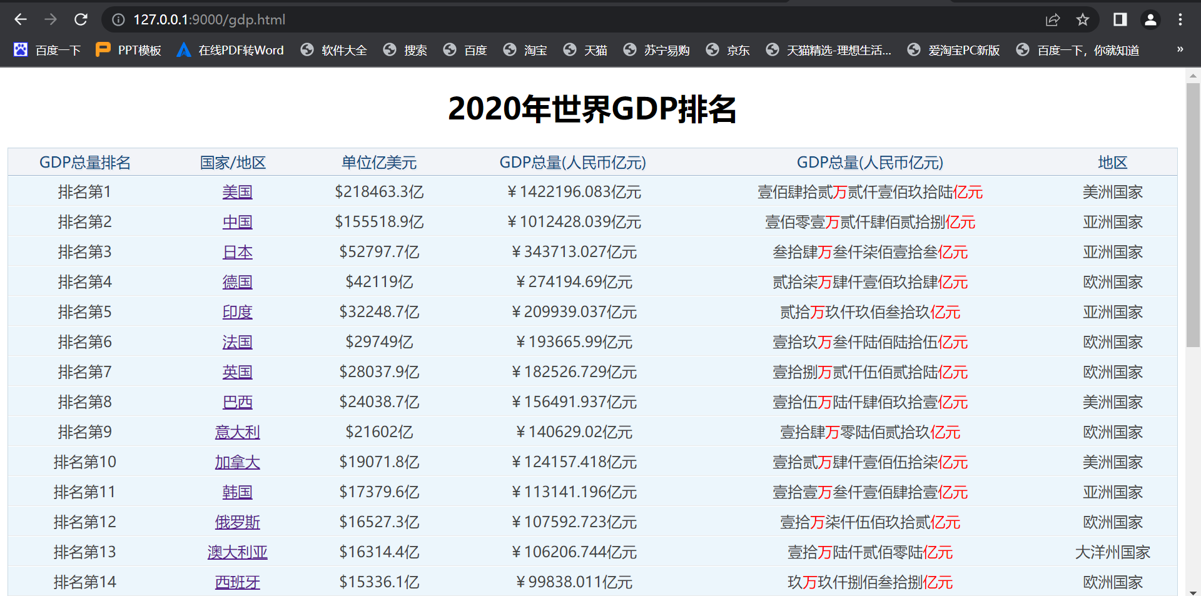Open 软件大全 bookmark

(x=333, y=50)
